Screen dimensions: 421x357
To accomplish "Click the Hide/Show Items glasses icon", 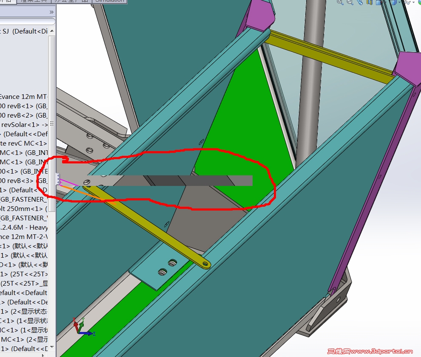I will 407,2.
